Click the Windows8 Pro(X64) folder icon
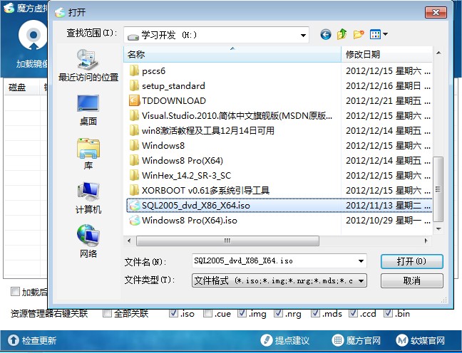 click(x=134, y=160)
